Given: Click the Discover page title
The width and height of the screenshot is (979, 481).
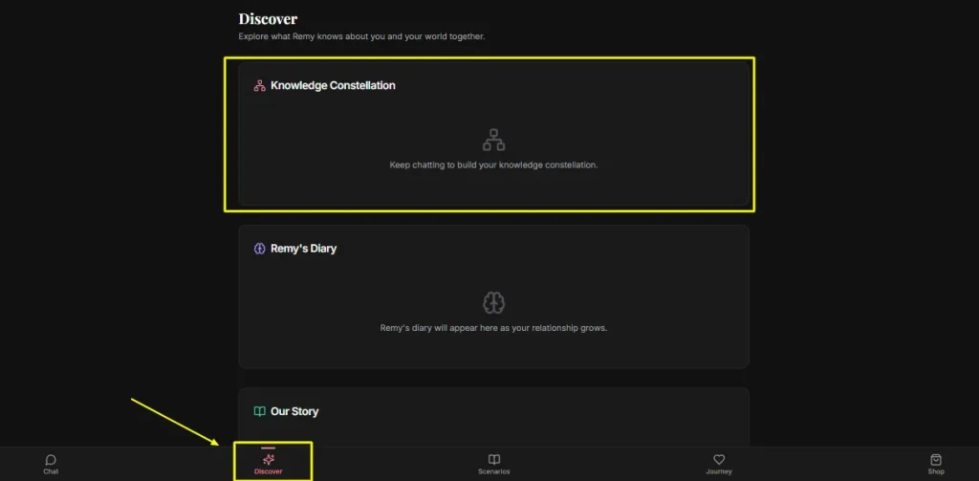Looking at the screenshot, I should [x=268, y=19].
